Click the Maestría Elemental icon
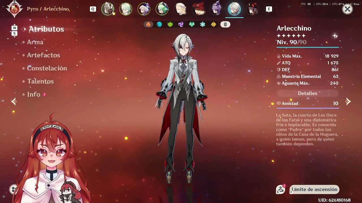 point(279,76)
